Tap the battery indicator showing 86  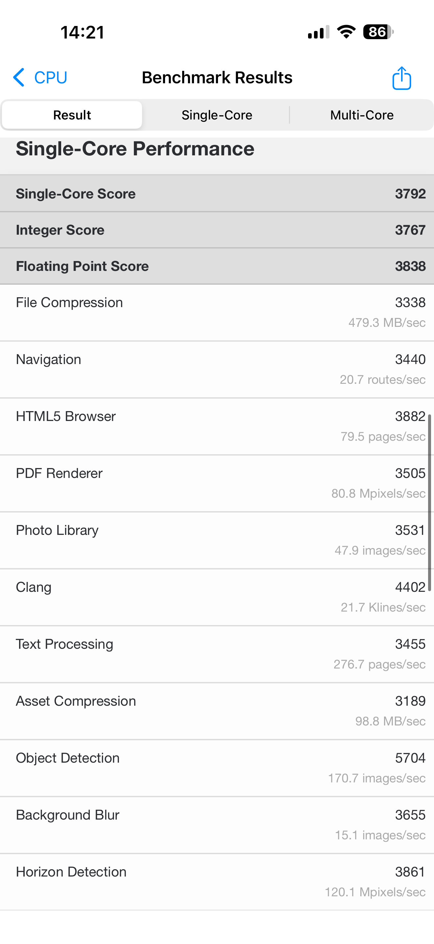click(378, 32)
